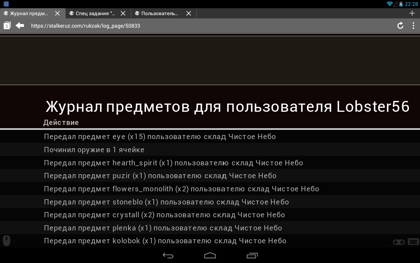Viewport: 420px width, 263px height.
Task: Tap the Android Back button
Action: pyautogui.click(x=168, y=255)
